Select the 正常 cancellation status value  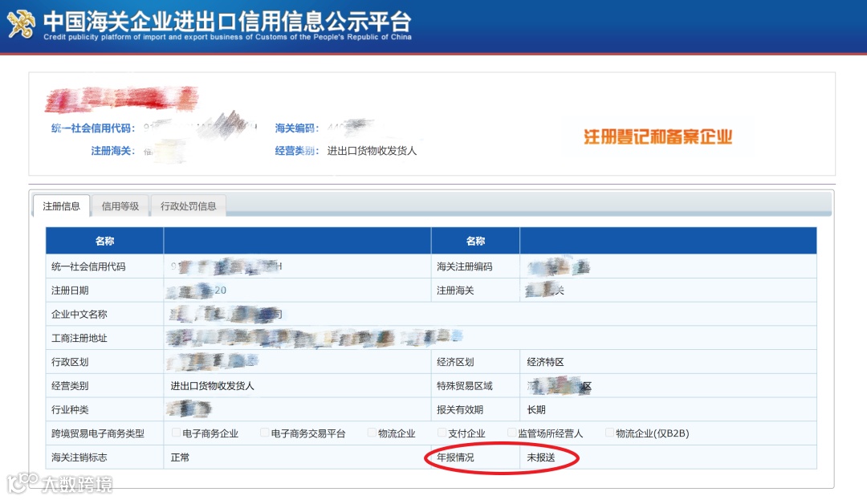coord(180,457)
